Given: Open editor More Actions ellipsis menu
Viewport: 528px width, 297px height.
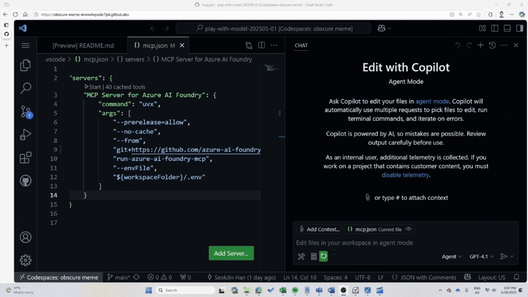Looking at the screenshot, I should tap(274, 45).
